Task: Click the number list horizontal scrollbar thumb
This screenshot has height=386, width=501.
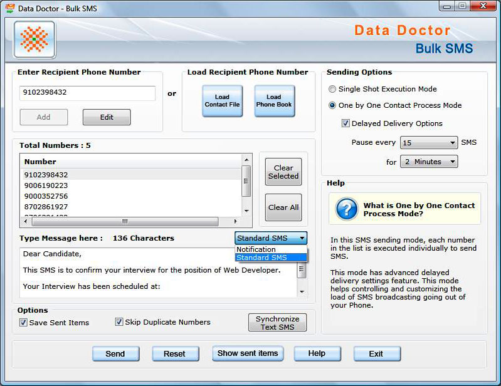Action: pyautogui.click(x=125, y=221)
